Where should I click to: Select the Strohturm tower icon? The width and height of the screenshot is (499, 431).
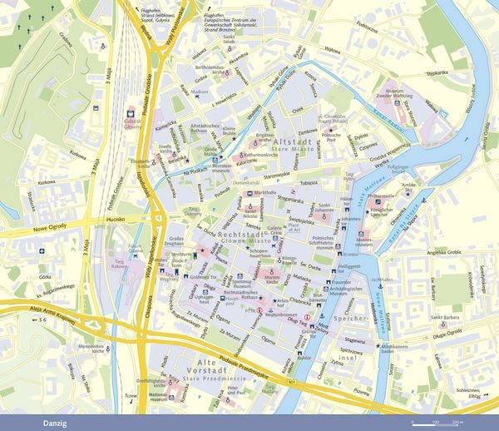tap(195, 255)
